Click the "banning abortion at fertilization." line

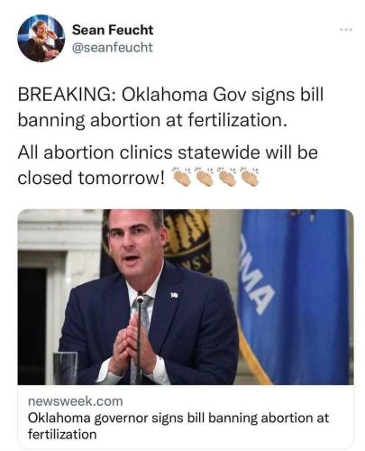click(x=151, y=120)
